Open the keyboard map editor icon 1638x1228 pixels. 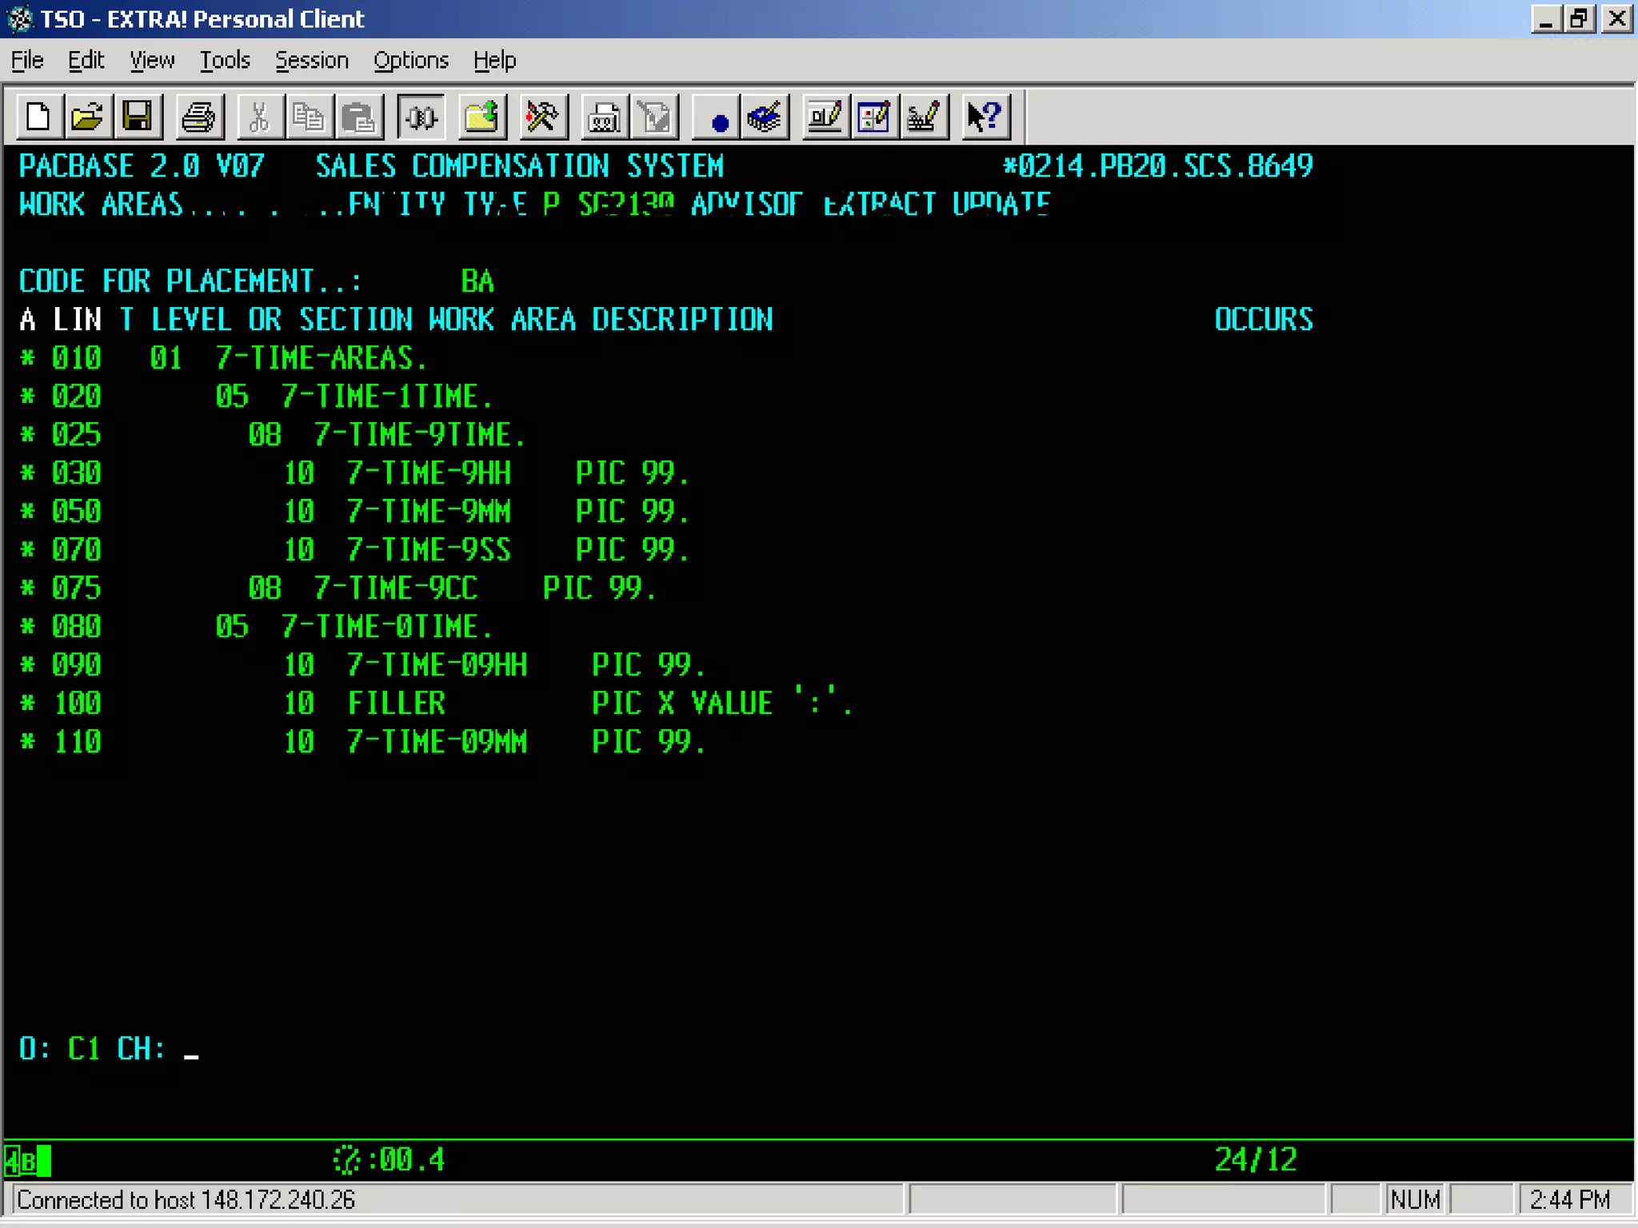(924, 118)
